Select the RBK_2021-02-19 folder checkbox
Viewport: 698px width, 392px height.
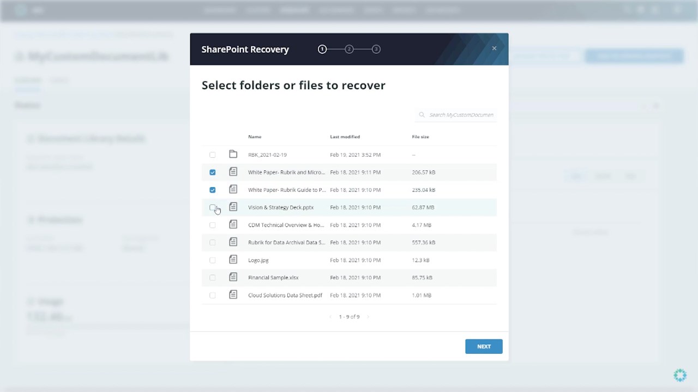(x=213, y=155)
